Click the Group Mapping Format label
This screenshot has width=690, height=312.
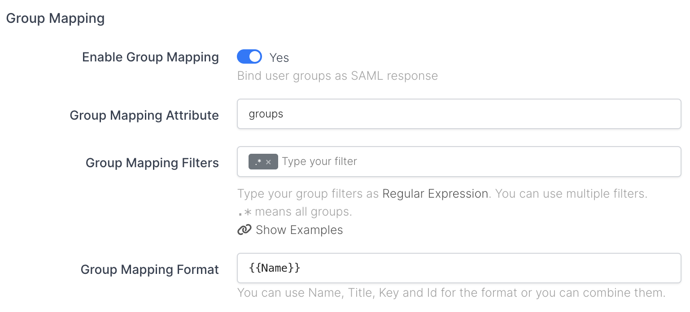coord(149,269)
